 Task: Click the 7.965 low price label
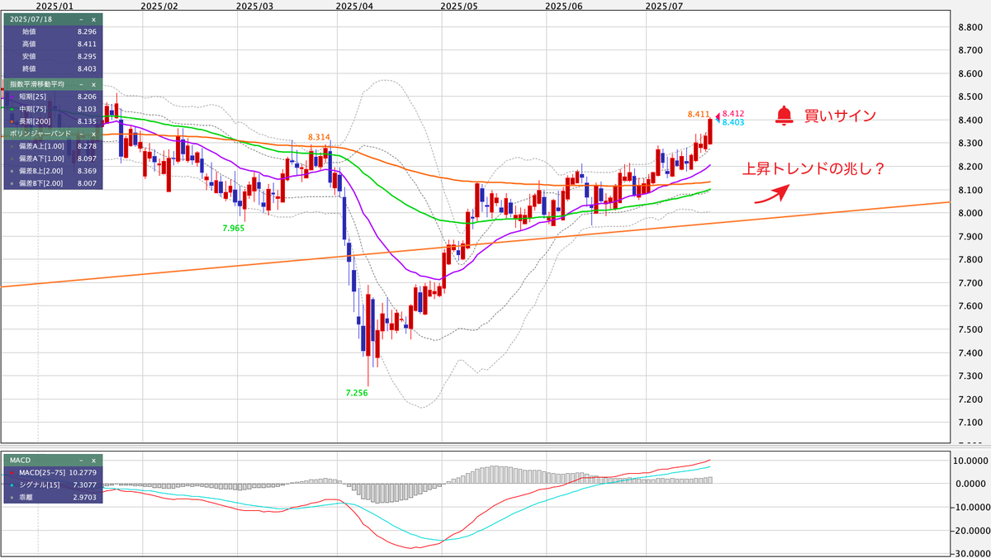click(x=234, y=227)
